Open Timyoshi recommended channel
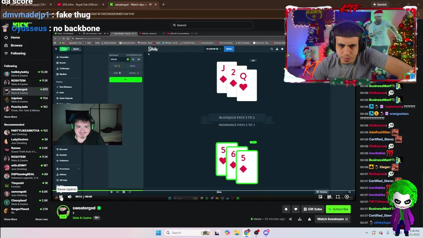 (x=26, y=185)
